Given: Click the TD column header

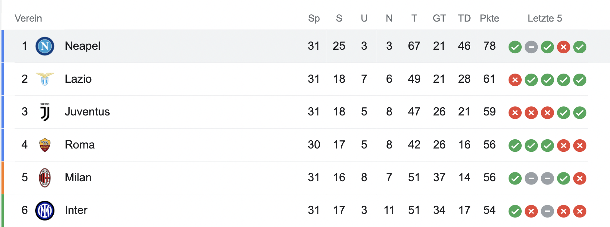Looking at the screenshot, I should (464, 18).
